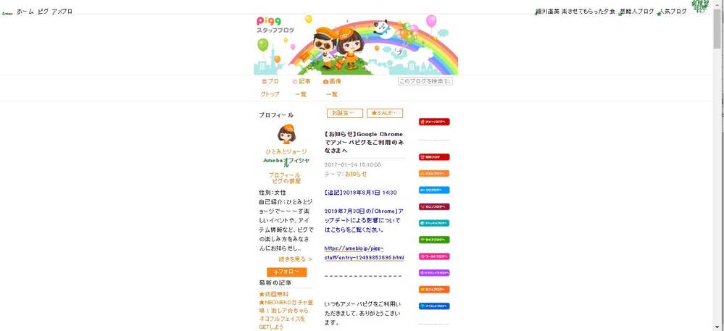Screen dimensions: 724x331
Task: Click the orange カフェブログへ badge
Action: [x=434, y=290]
